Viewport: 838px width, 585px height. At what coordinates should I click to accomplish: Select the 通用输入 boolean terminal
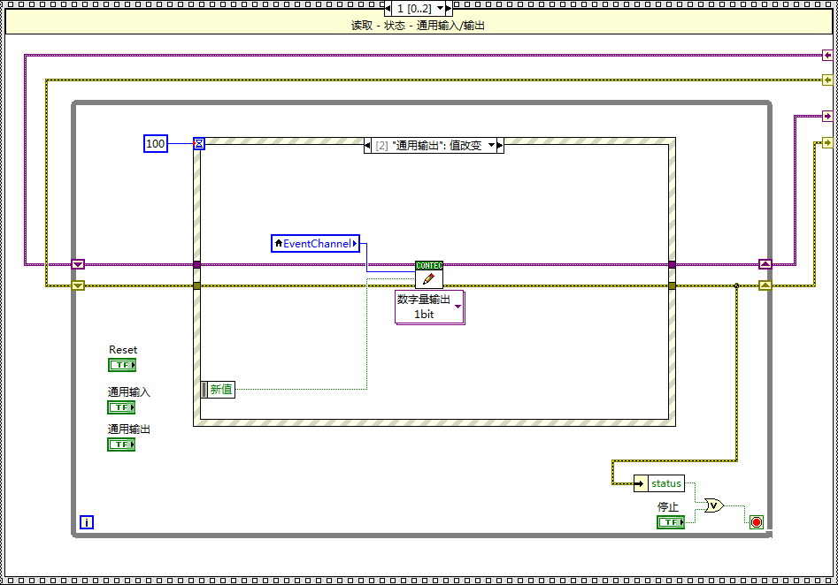[x=122, y=407]
